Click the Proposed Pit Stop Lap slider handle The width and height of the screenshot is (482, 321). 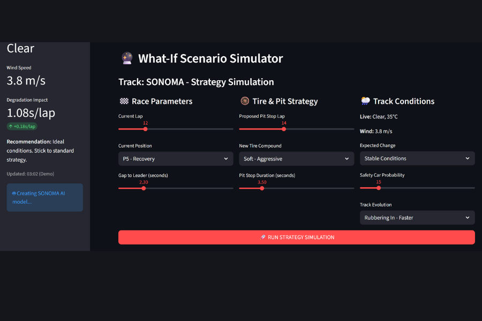[284, 129]
